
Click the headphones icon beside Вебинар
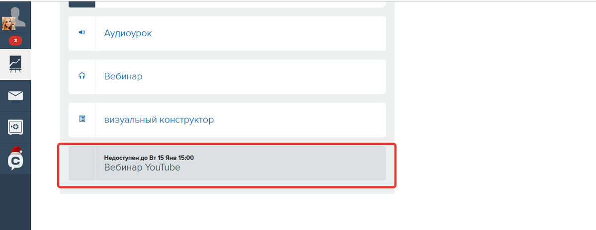[x=82, y=76]
